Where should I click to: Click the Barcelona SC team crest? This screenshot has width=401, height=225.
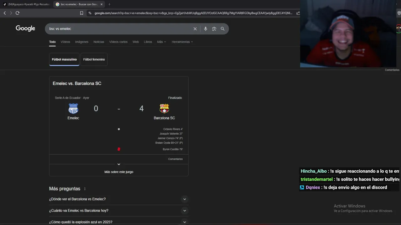coord(164,108)
